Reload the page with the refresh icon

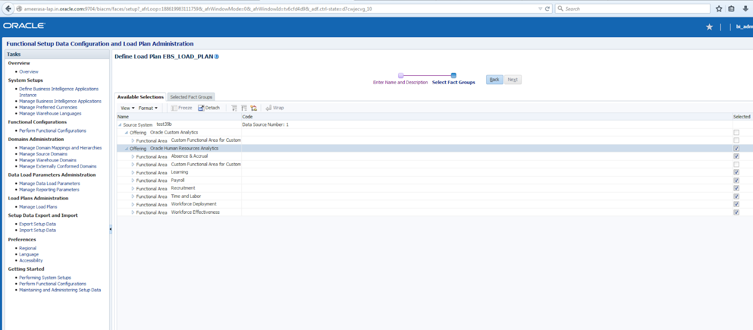point(547,8)
